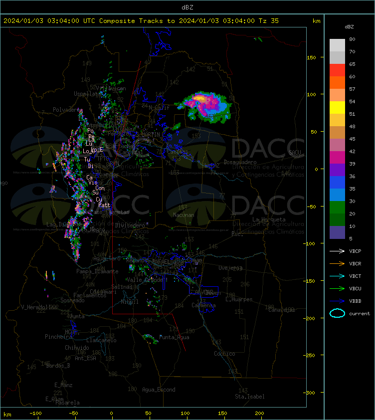
Task: Click the green VBCU arrow legend icon
Action: pos(337,288)
